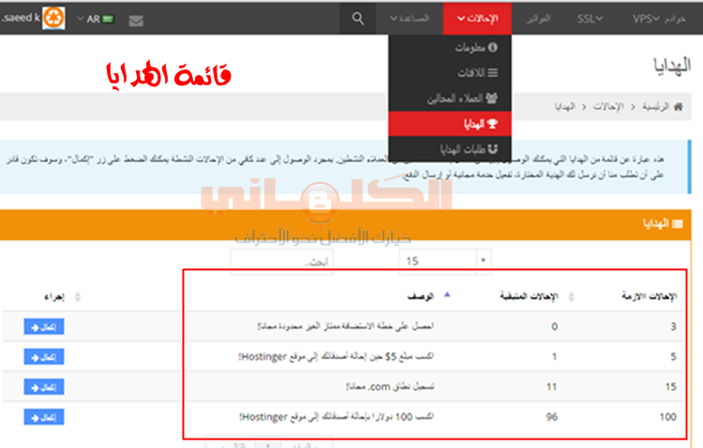703x448 pixels.
Task: Sort by إجراء column header
Action: click(54, 297)
